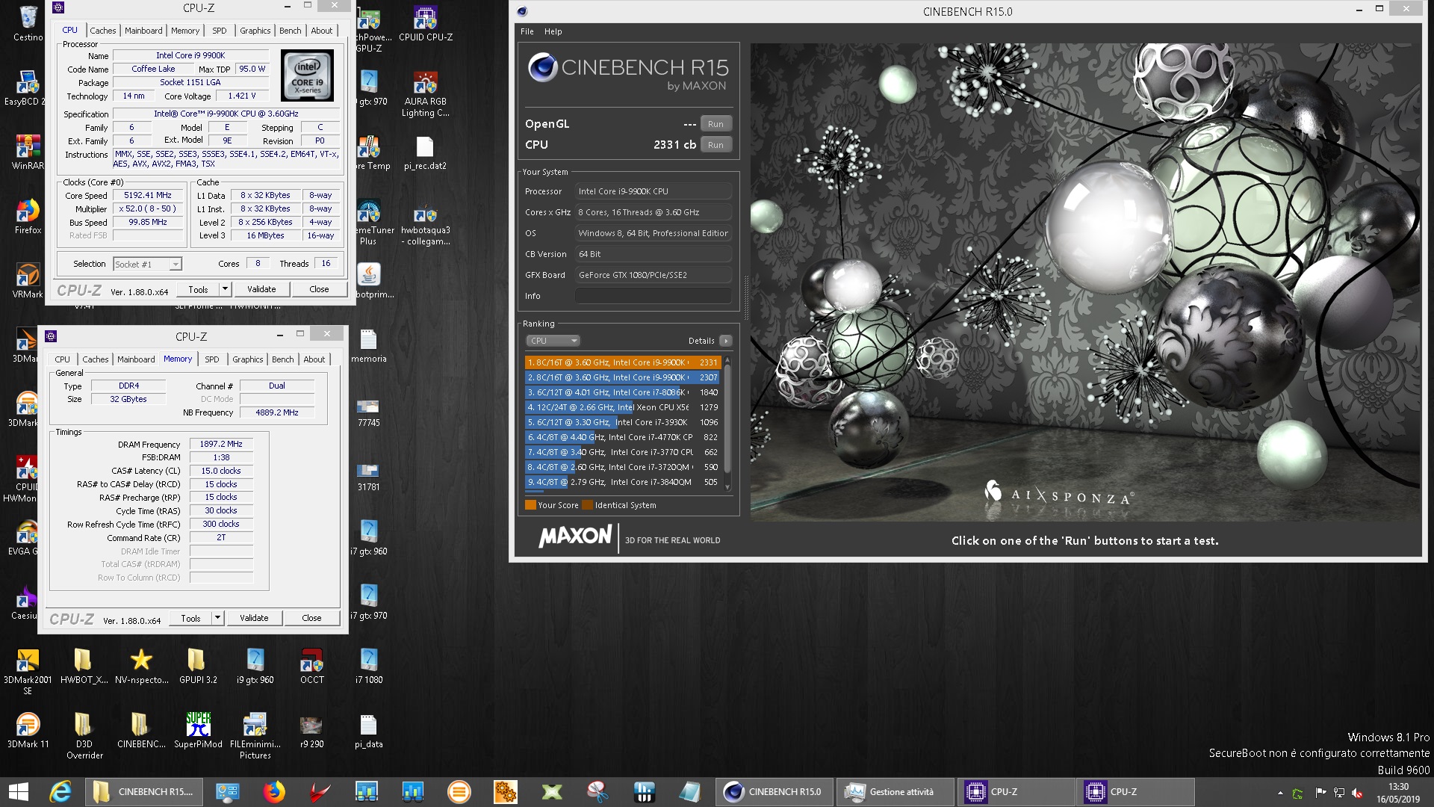This screenshot has height=807, width=1434.
Task: Click the Info input field in Cinebench
Action: (654, 296)
